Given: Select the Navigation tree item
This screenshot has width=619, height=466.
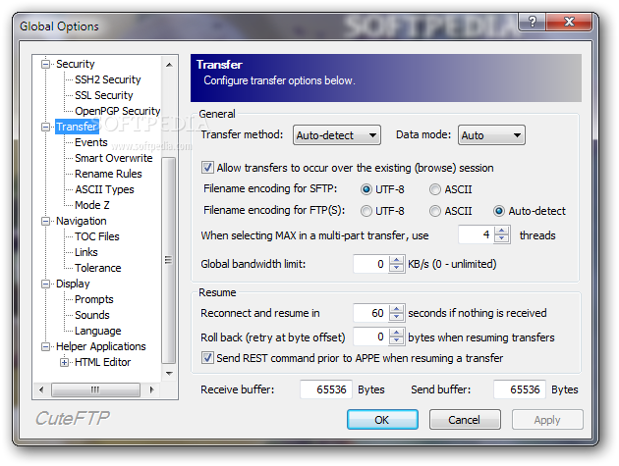Looking at the screenshot, I should [82, 221].
